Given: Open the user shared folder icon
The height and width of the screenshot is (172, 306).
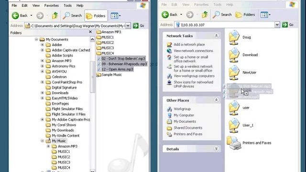Looking at the screenshot, I should point(234,107).
